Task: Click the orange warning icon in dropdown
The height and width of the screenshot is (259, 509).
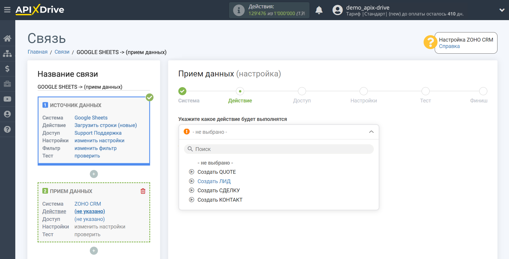Action: coord(187,132)
